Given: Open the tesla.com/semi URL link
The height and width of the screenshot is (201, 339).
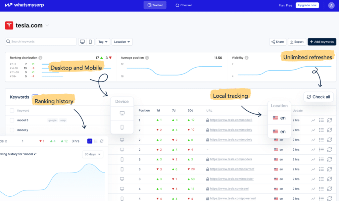Looking at the screenshot, I should [229, 188].
